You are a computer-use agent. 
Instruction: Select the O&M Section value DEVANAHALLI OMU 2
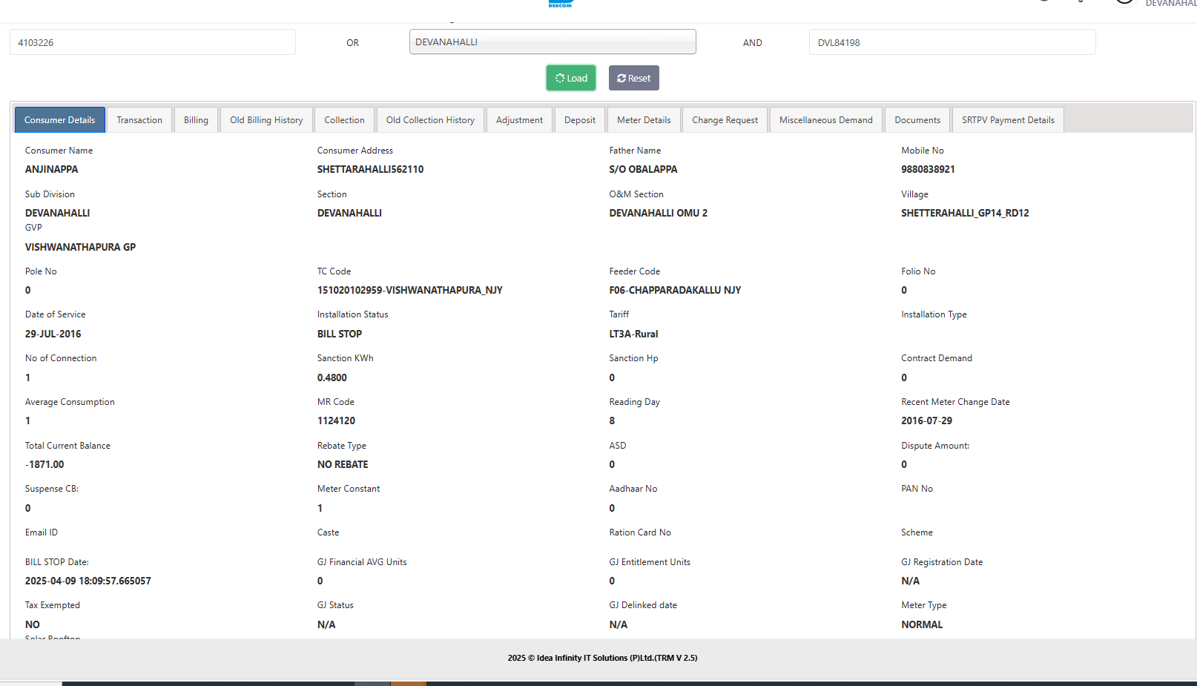(659, 213)
